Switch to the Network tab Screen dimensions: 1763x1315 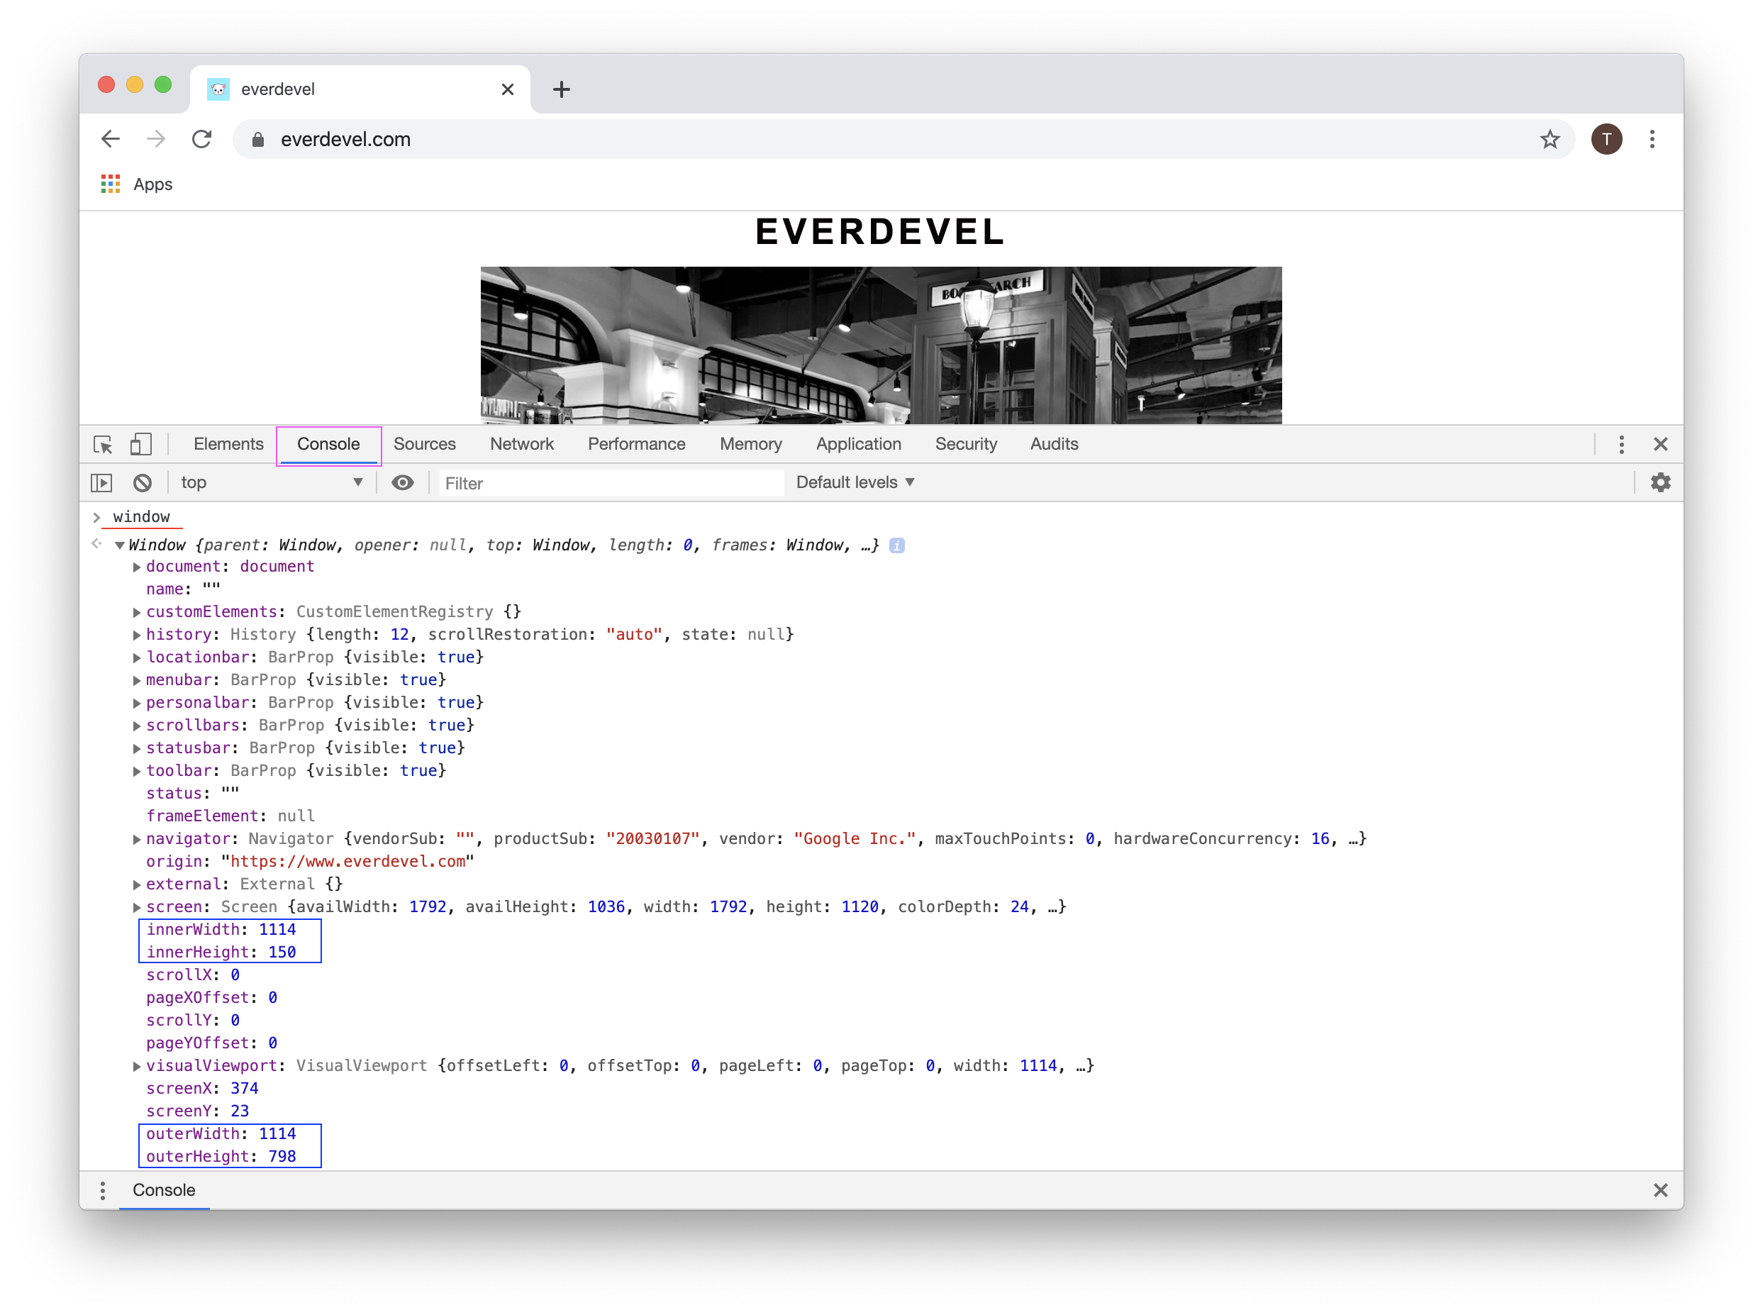(x=521, y=444)
